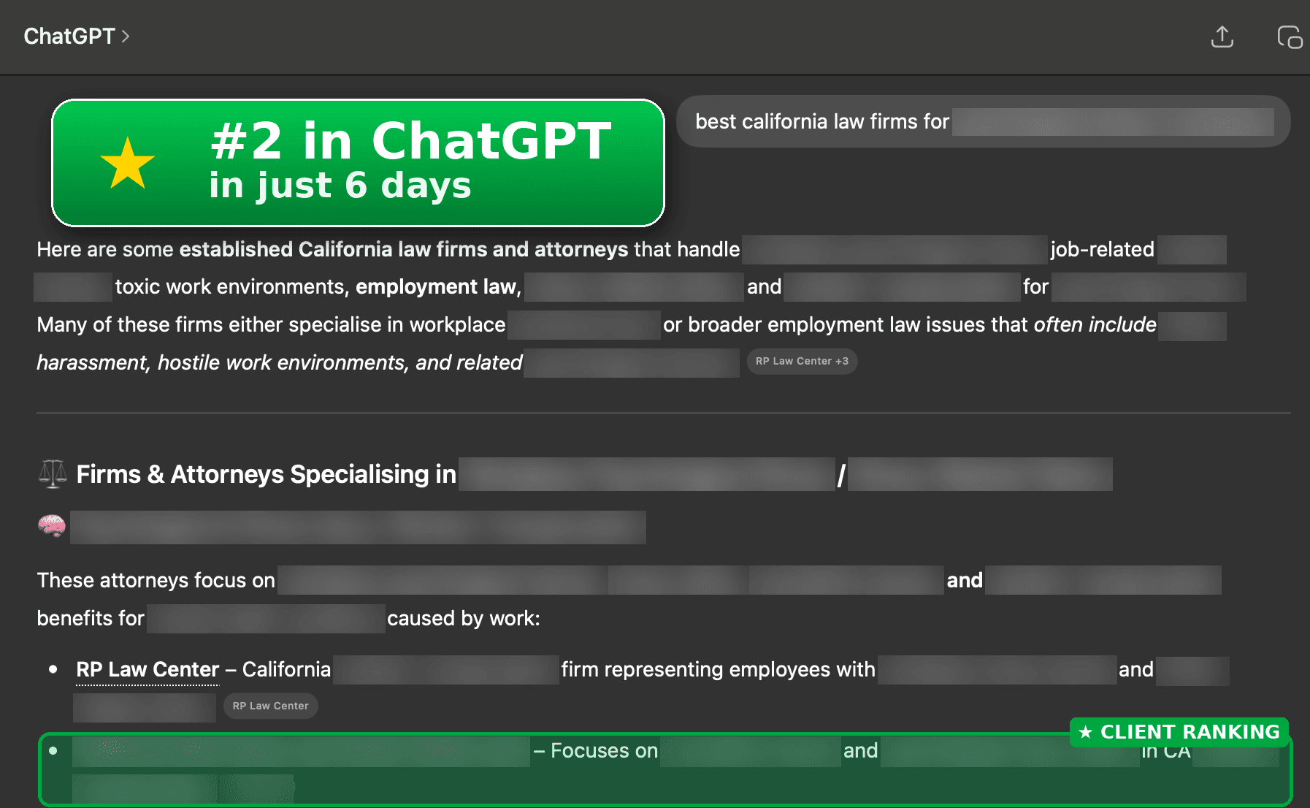Open the RP Law Center +3 citation chip
The image size is (1310, 808).
coord(802,361)
